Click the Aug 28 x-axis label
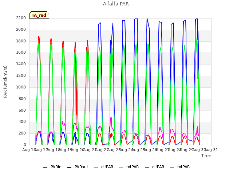 point(175,150)
